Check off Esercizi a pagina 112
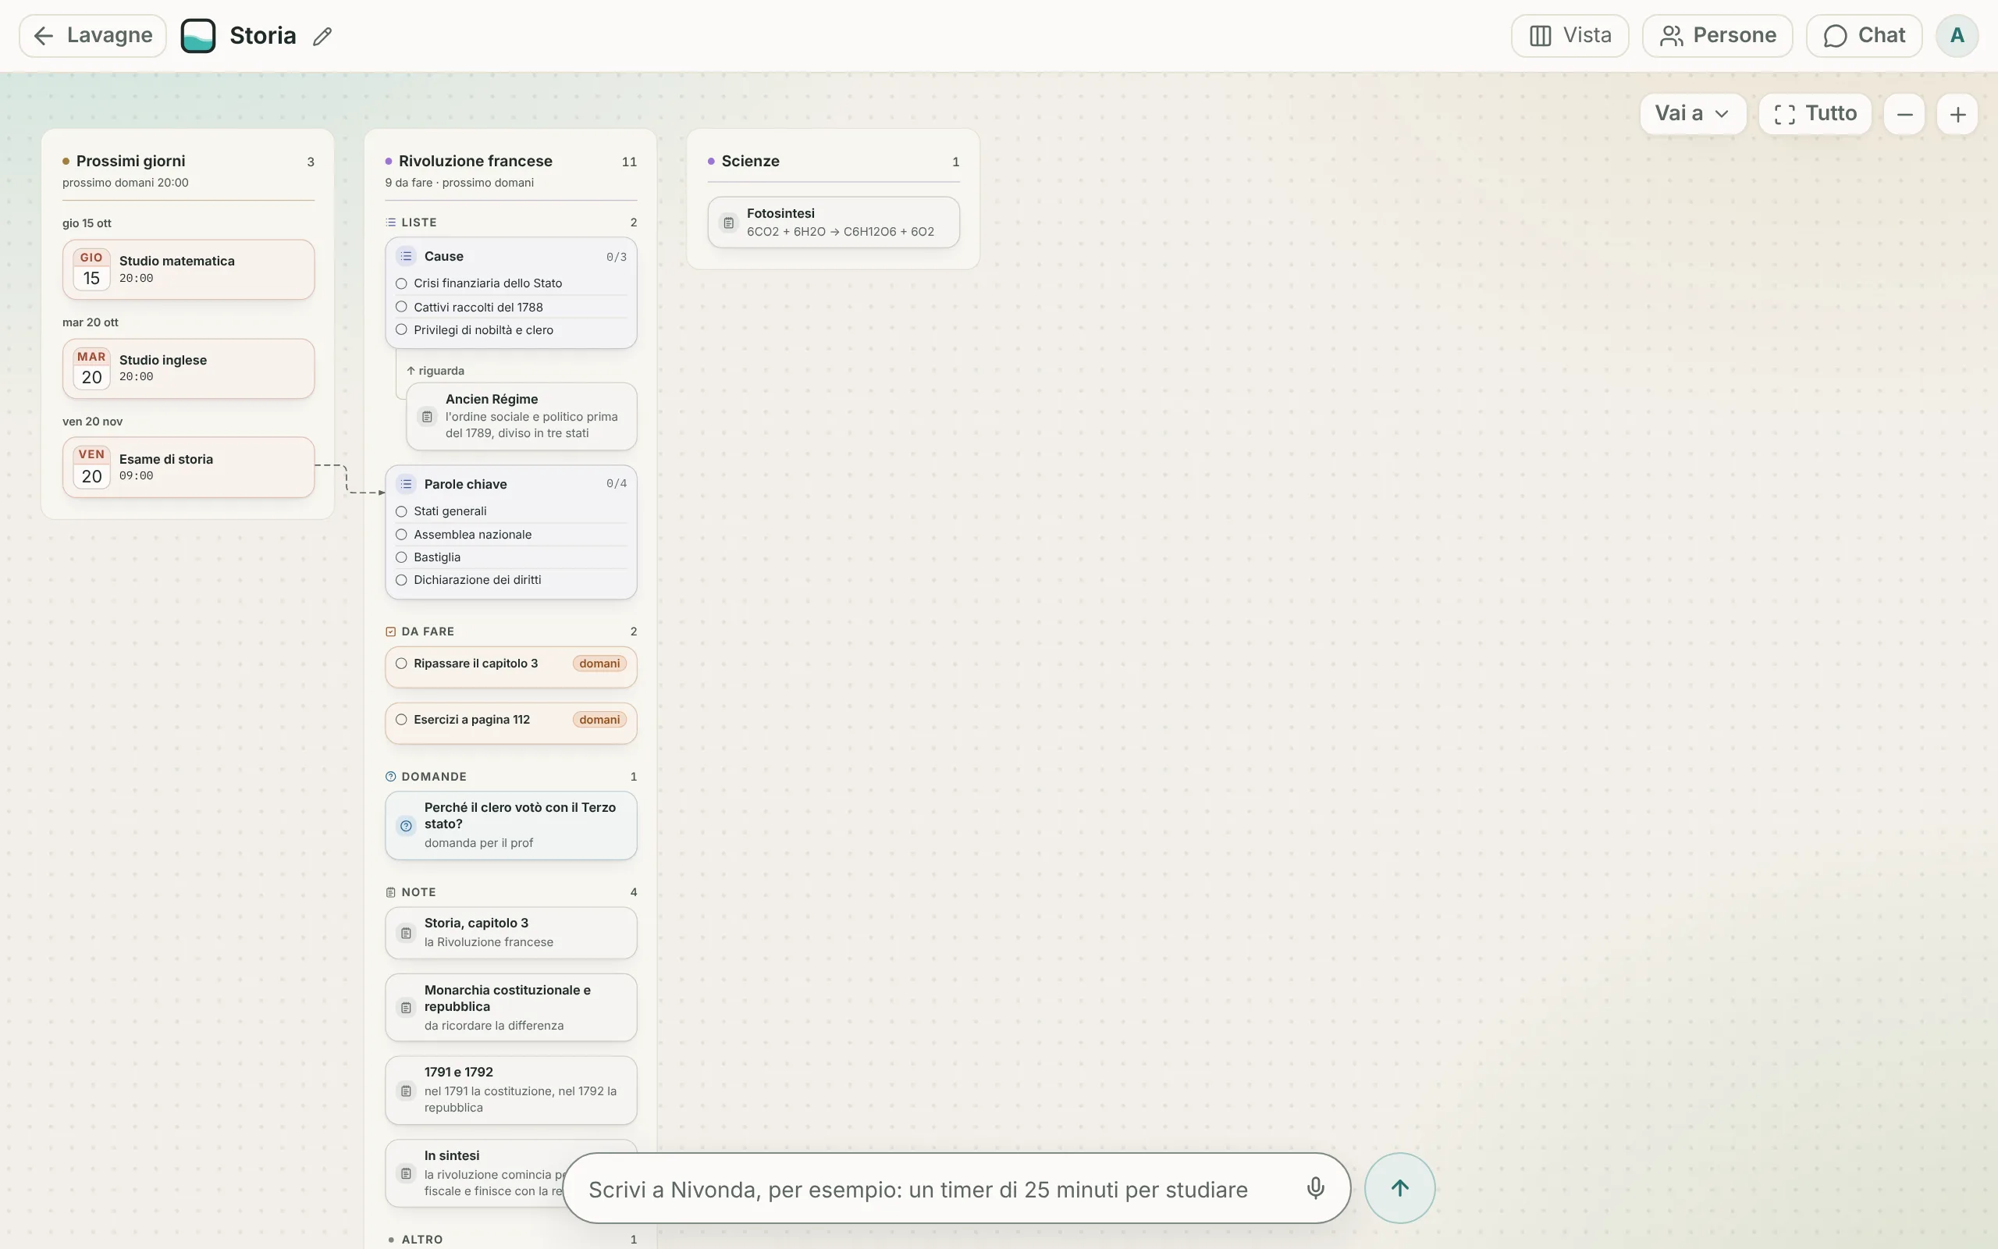This screenshot has height=1249, width=1998. point(401,720)
